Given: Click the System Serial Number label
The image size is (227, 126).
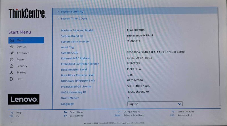Looking at the screenshot, I should [x=75, y=42].
